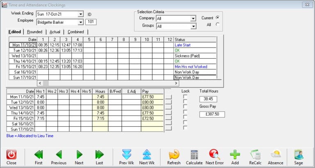Tick the Lock checkbox for Sat 16/10/21
The height and width of the screenshot is (168, 315).
coord(185,123)
